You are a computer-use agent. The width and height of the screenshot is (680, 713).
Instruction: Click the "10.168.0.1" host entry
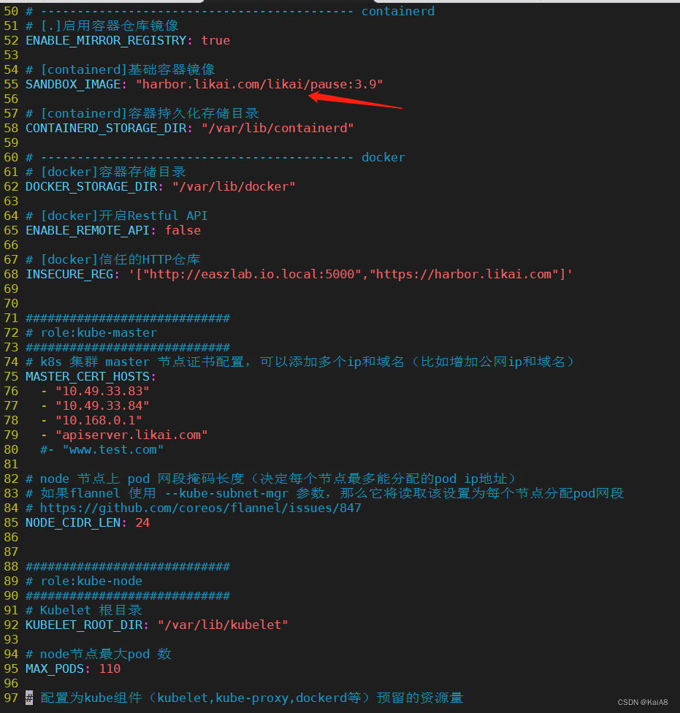click(99, 420)
